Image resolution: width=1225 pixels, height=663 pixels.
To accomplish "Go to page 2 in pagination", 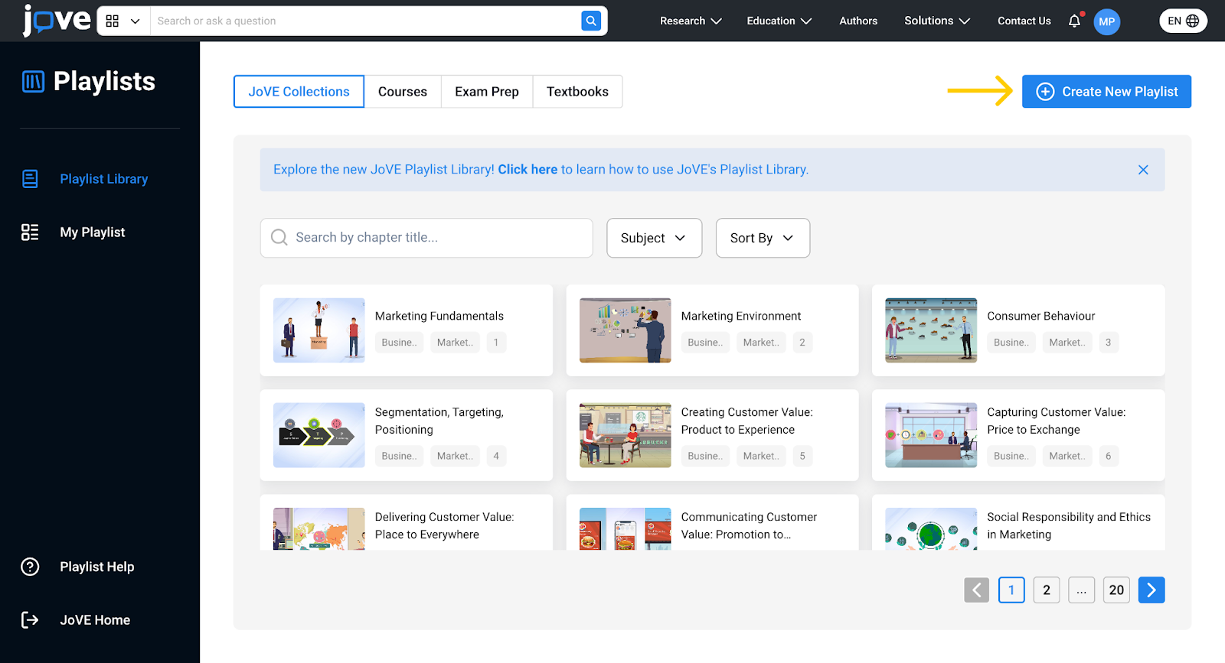I will [x=1047, y=590].
